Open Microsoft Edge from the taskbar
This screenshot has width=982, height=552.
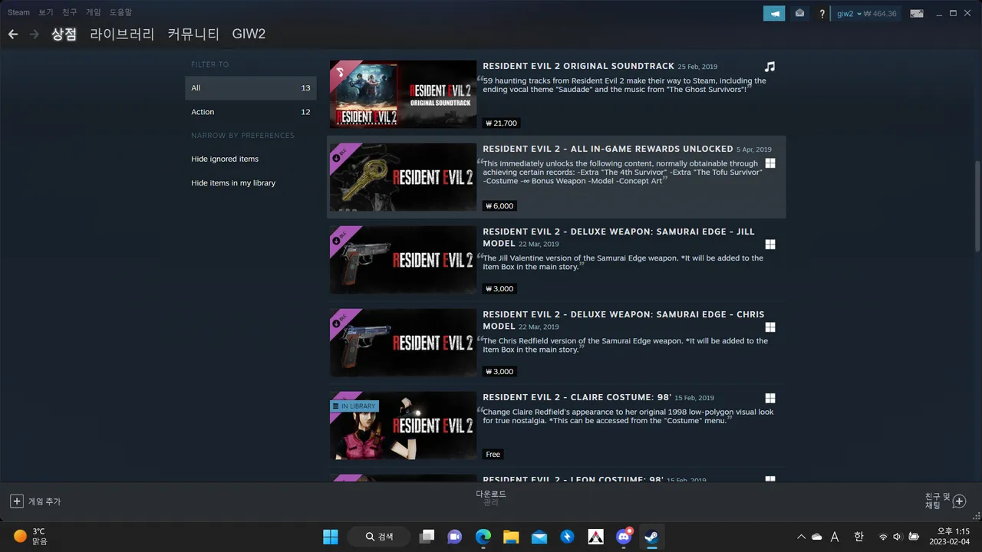(x=483, y=537)
